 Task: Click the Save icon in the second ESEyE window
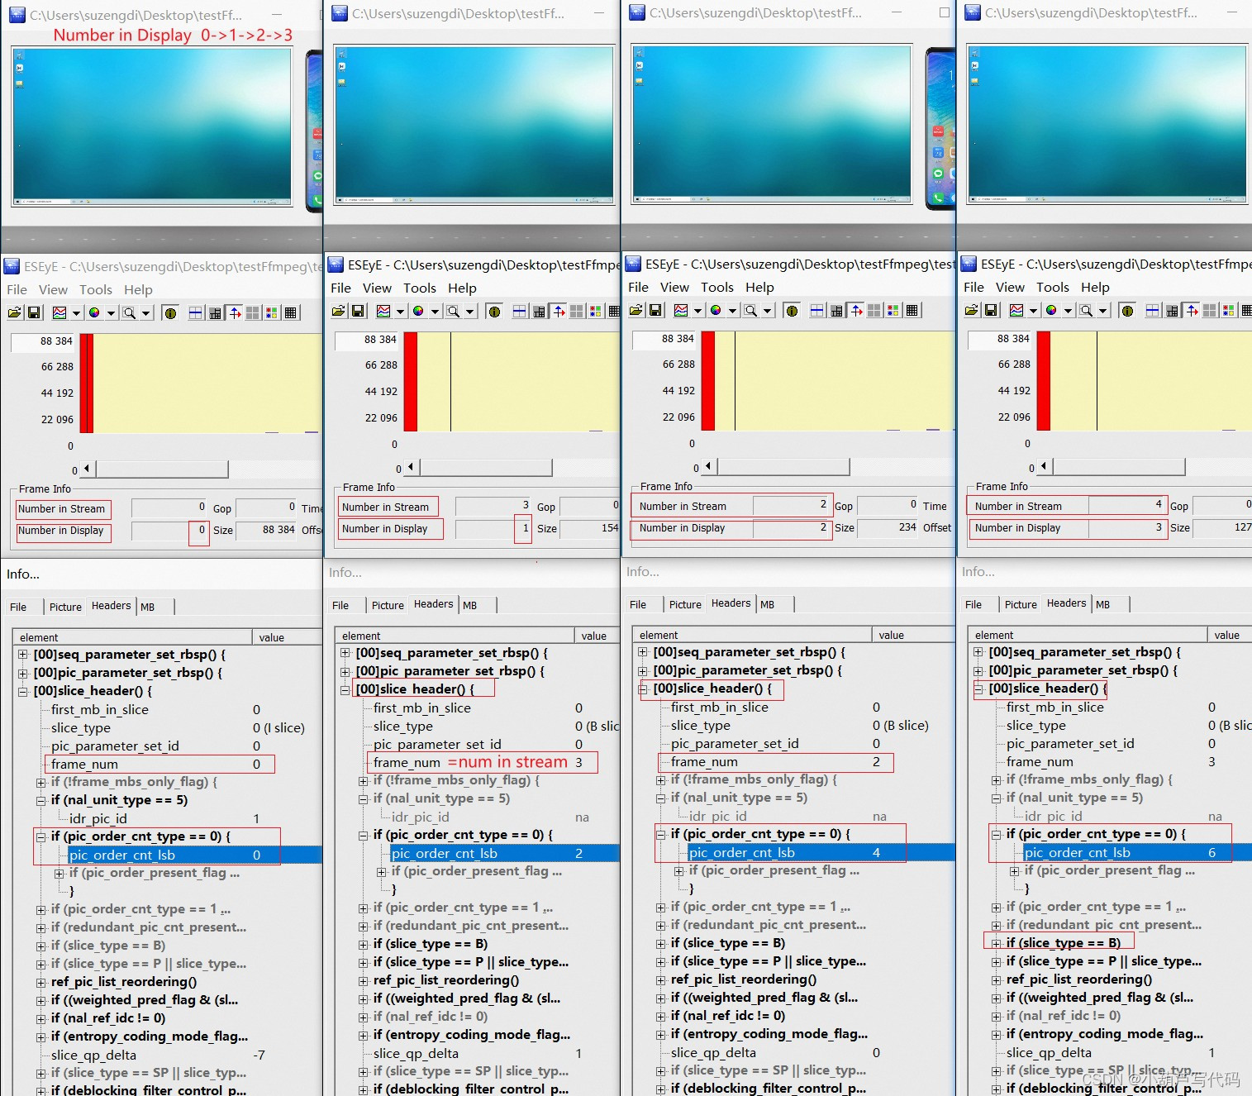tap(358, 311)
